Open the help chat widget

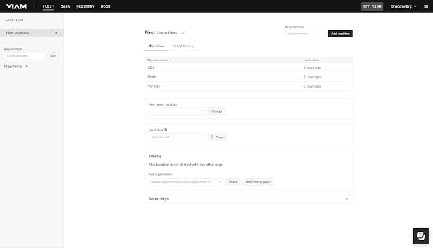pos(421,236)
